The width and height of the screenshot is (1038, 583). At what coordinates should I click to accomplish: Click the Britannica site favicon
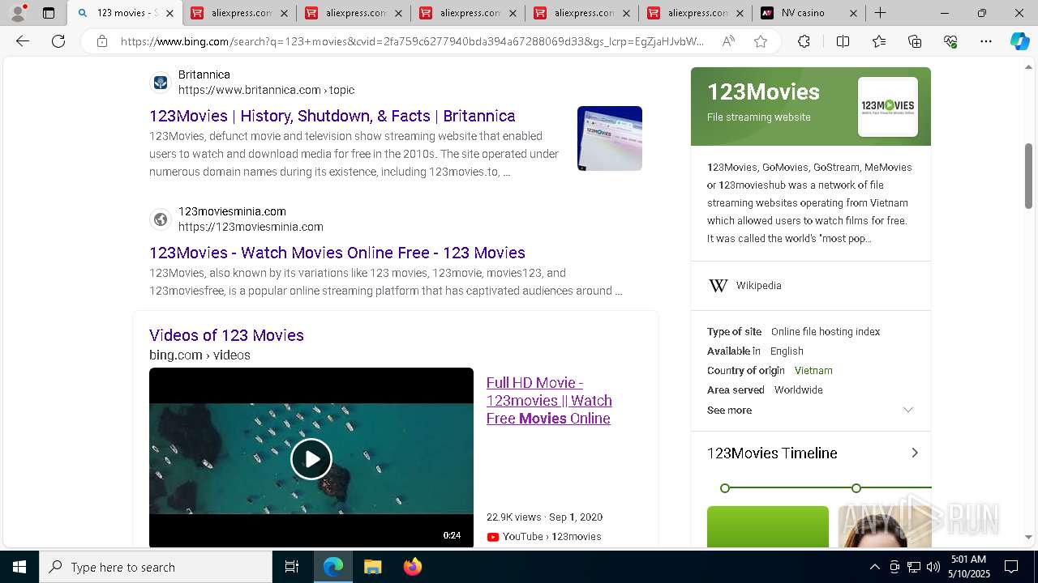tap(161, 82)
